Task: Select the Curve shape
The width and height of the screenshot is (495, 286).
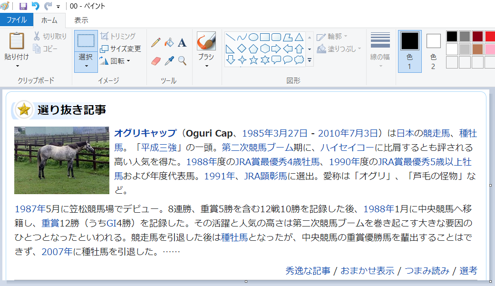Action: pyautogui.click(x=242, y=37)
